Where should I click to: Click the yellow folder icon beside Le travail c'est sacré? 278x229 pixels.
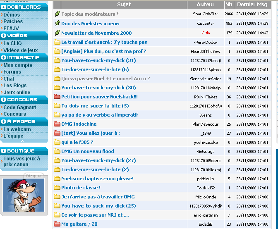pyautogui.click(x=57, y=42)
